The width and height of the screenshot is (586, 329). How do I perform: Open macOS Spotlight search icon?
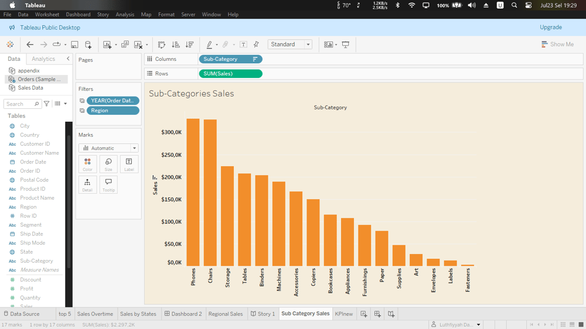tap(515, 5)
